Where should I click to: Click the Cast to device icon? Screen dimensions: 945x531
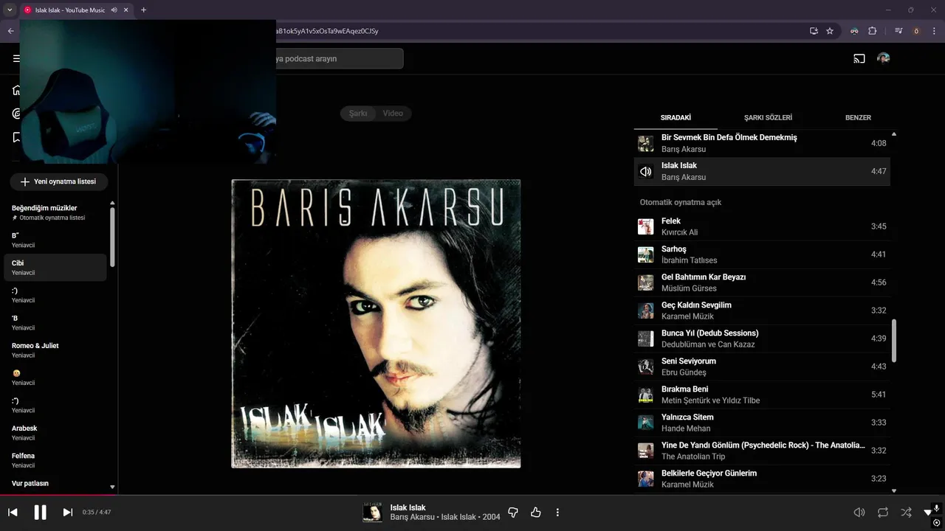coord(859,58)
